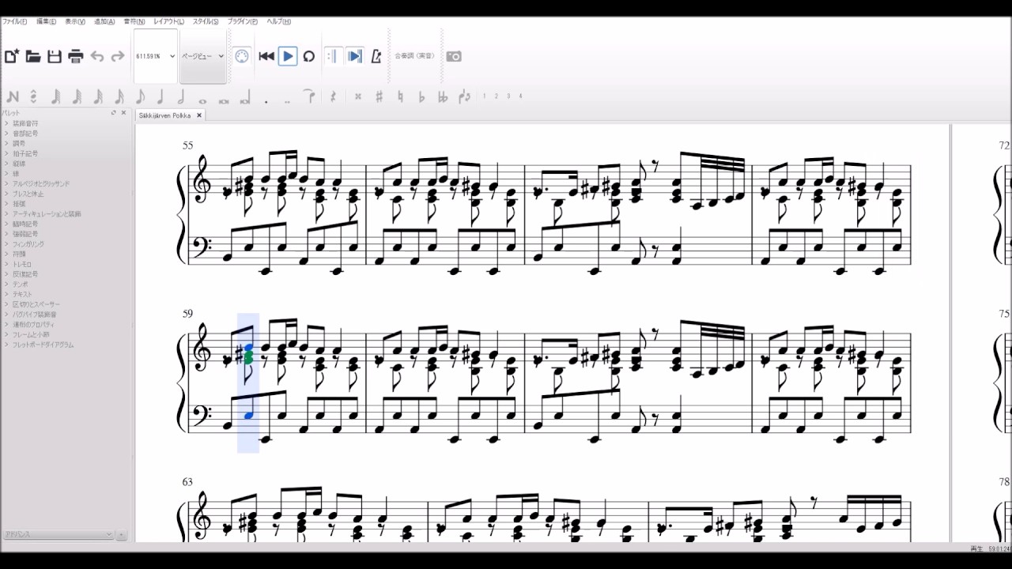Toggle loop playback
This screenshot has height=569, width=1012.
pos(309,56)
